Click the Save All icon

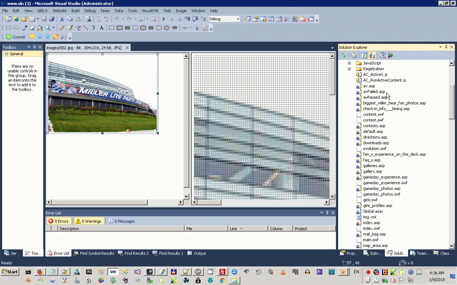click(x=52, y=19)
